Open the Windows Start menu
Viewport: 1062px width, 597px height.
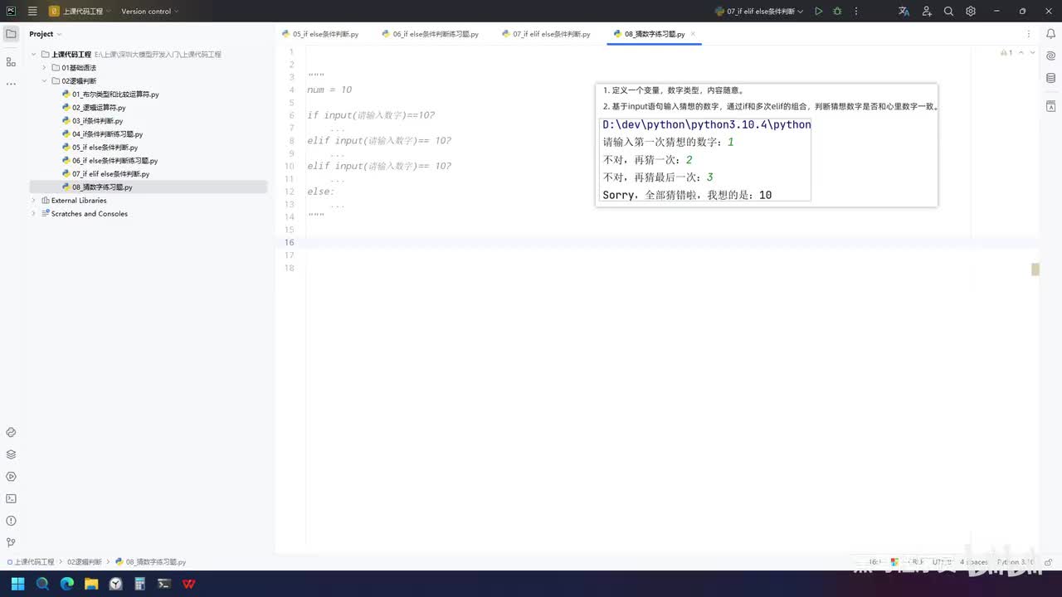[x=18, y=584]
